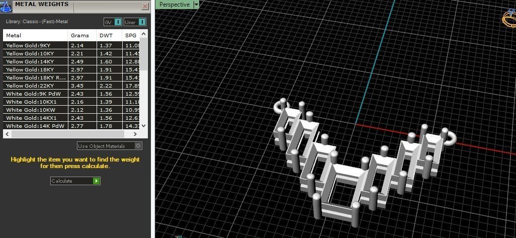Toggle Use Object Materials option
Screen dimensions: 516x238
(110, 146)
